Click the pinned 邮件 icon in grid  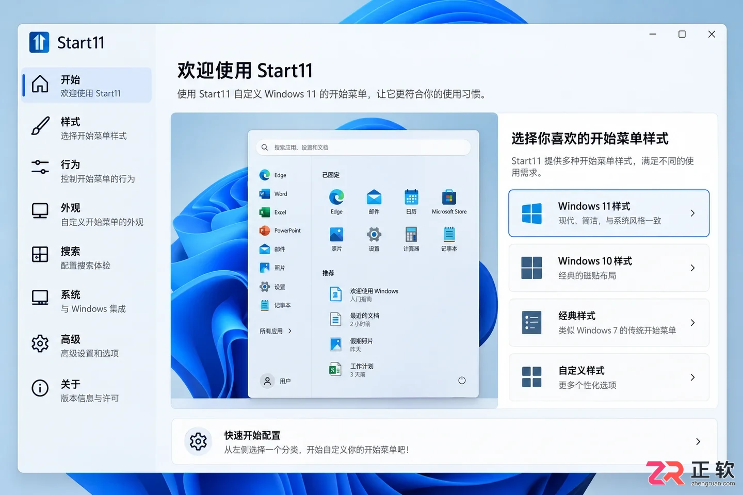[374, 197]
